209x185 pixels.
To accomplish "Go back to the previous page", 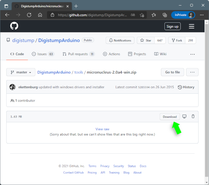I will tap(7, 15).
